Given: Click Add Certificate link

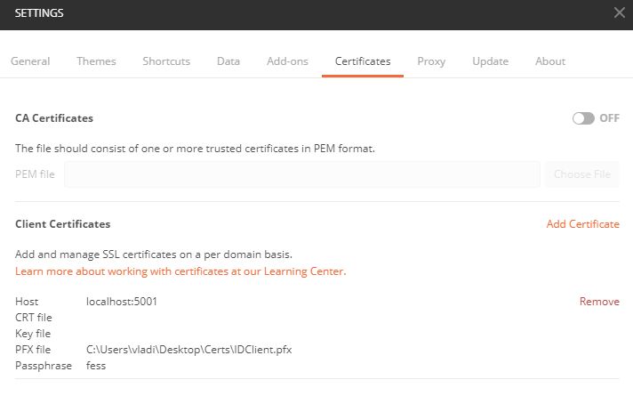Looking at the screenshot, I should point(583,224).
